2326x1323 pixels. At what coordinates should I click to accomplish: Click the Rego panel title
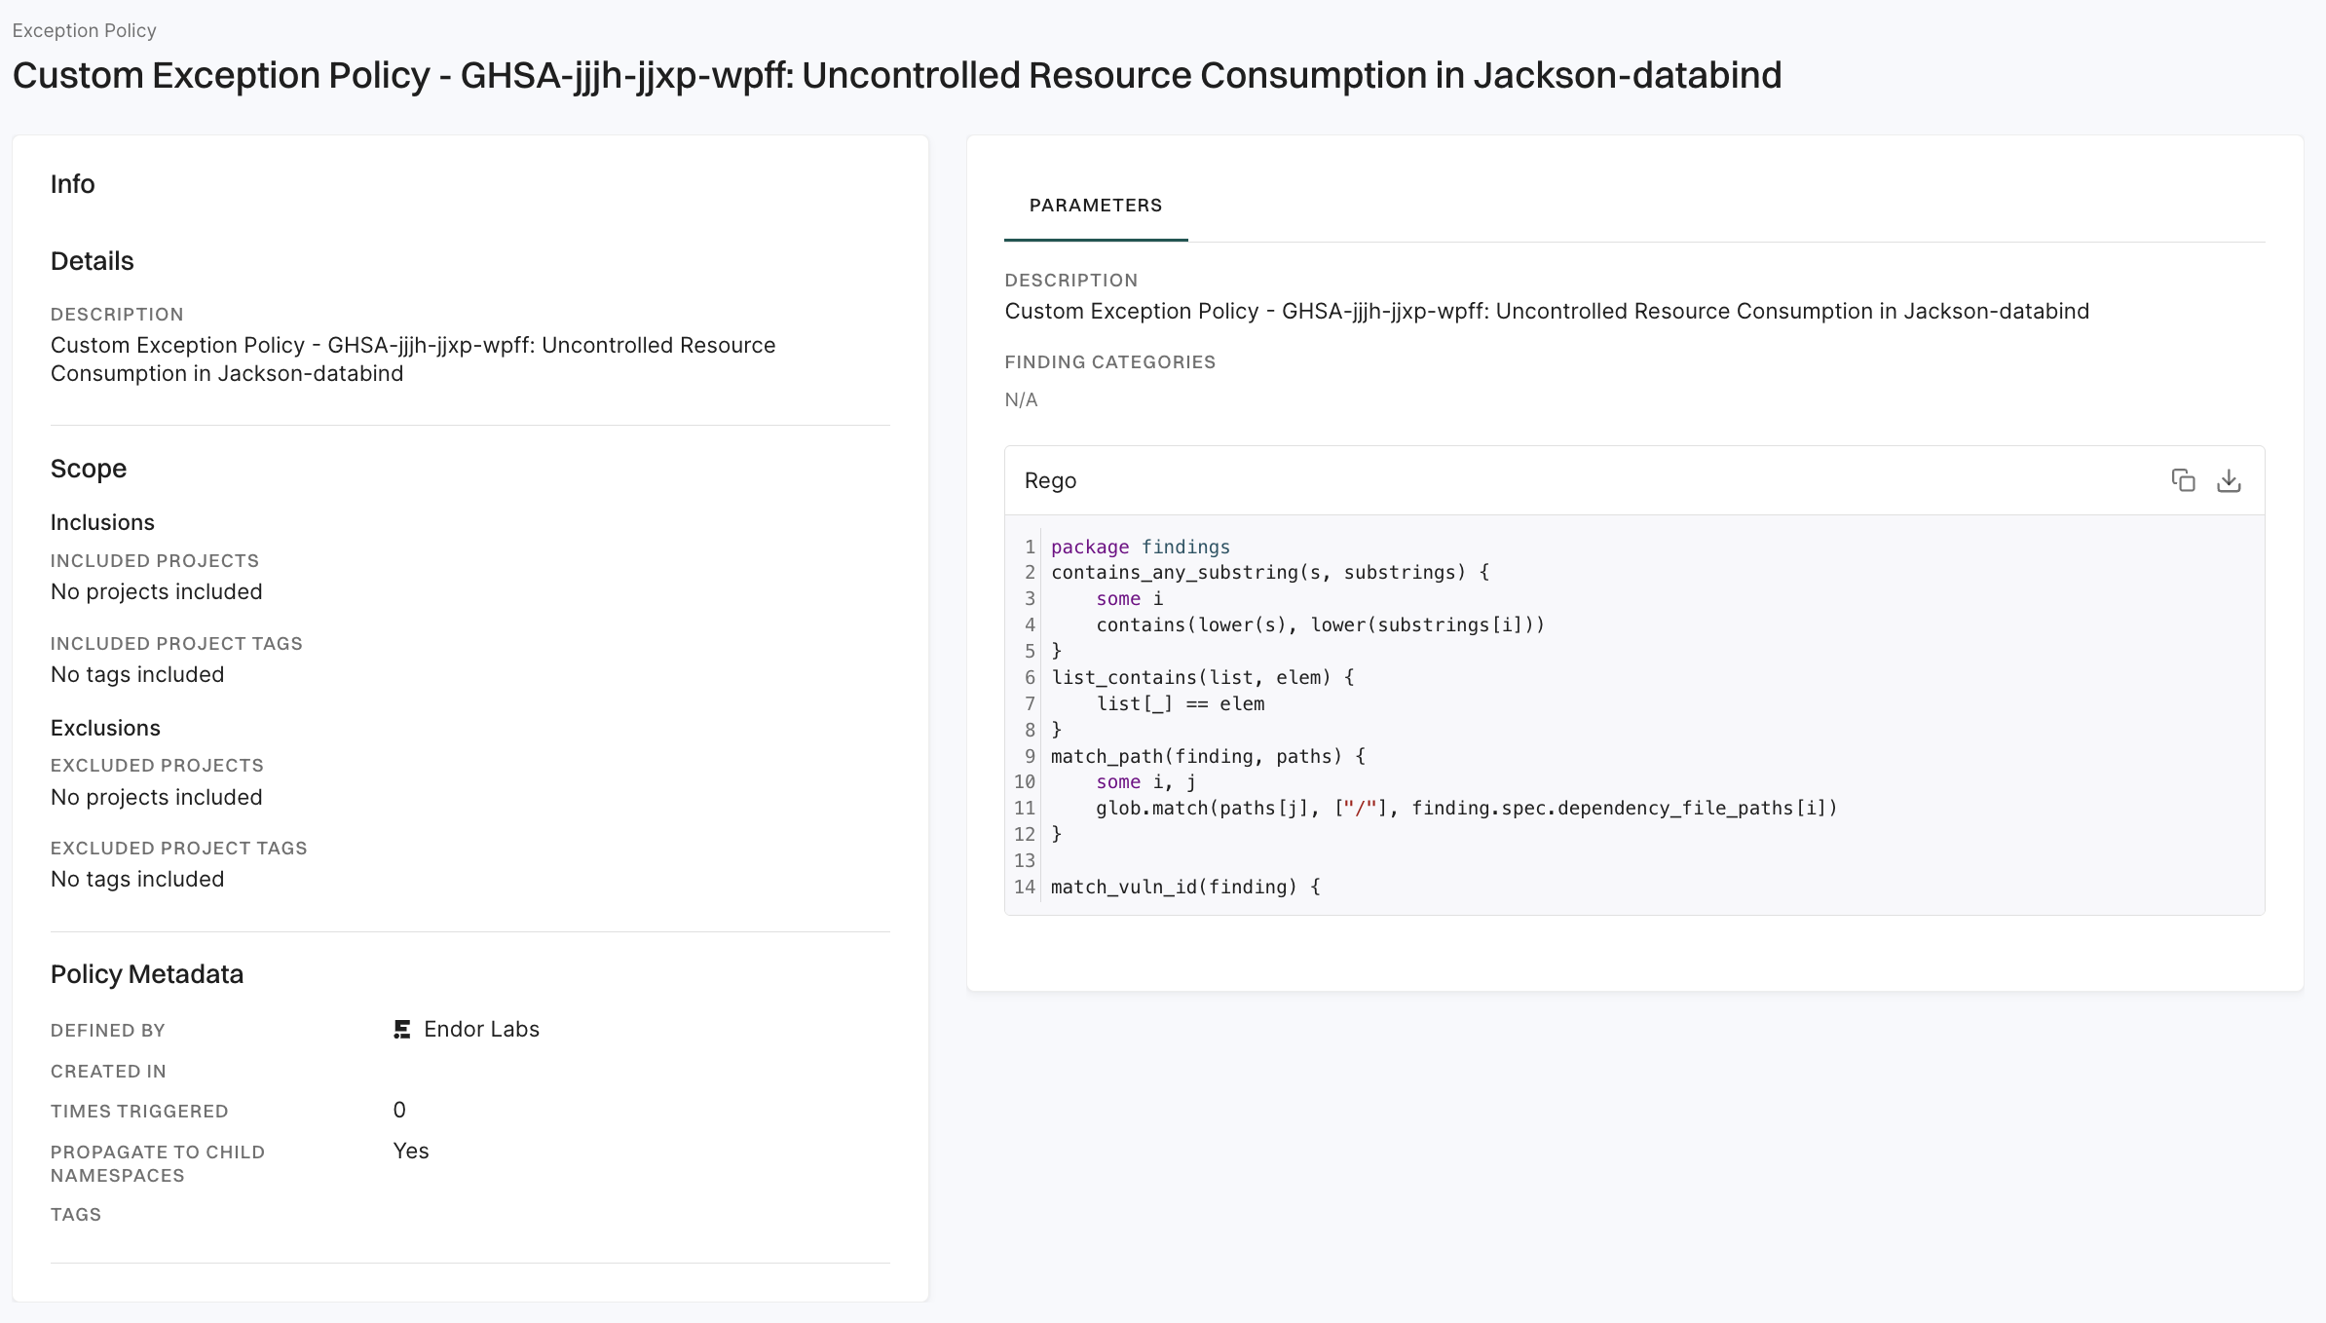coord(1050,480)
